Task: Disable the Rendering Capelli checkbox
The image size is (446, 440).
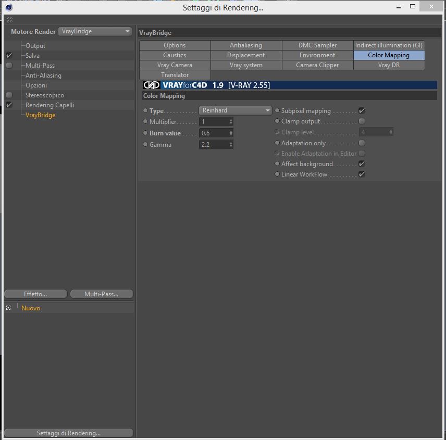Action: point(9,105)
